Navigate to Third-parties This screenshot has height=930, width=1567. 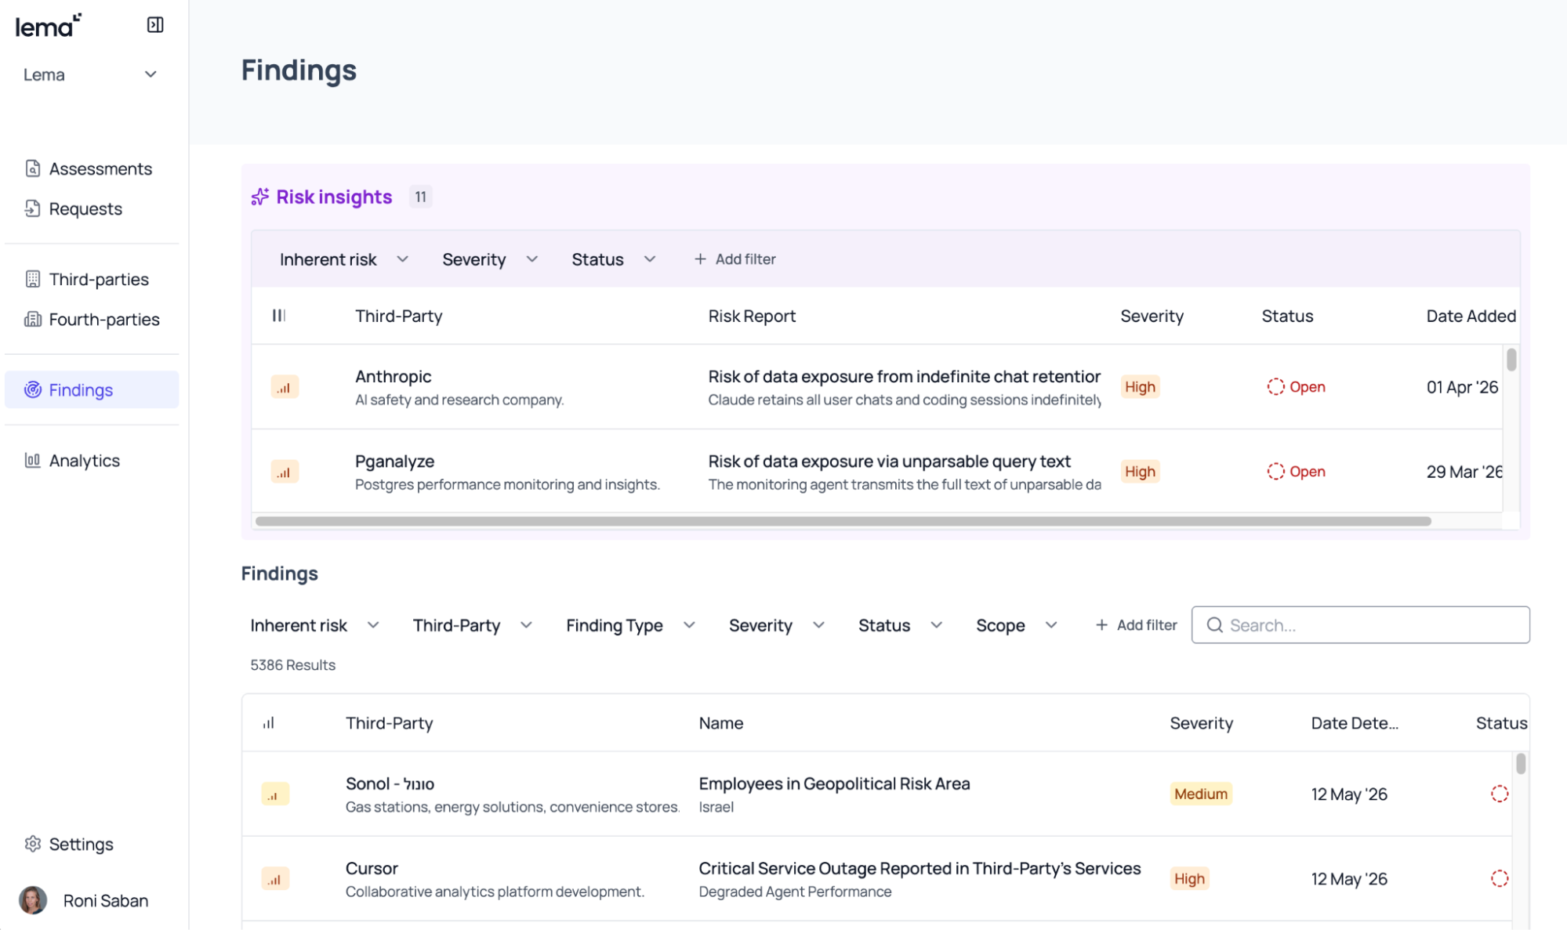(92, 279)
